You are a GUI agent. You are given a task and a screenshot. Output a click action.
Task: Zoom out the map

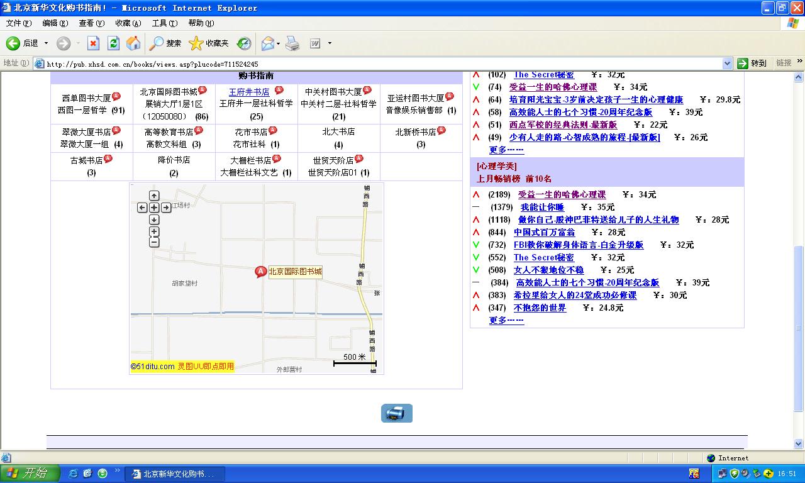coord(154,242)
